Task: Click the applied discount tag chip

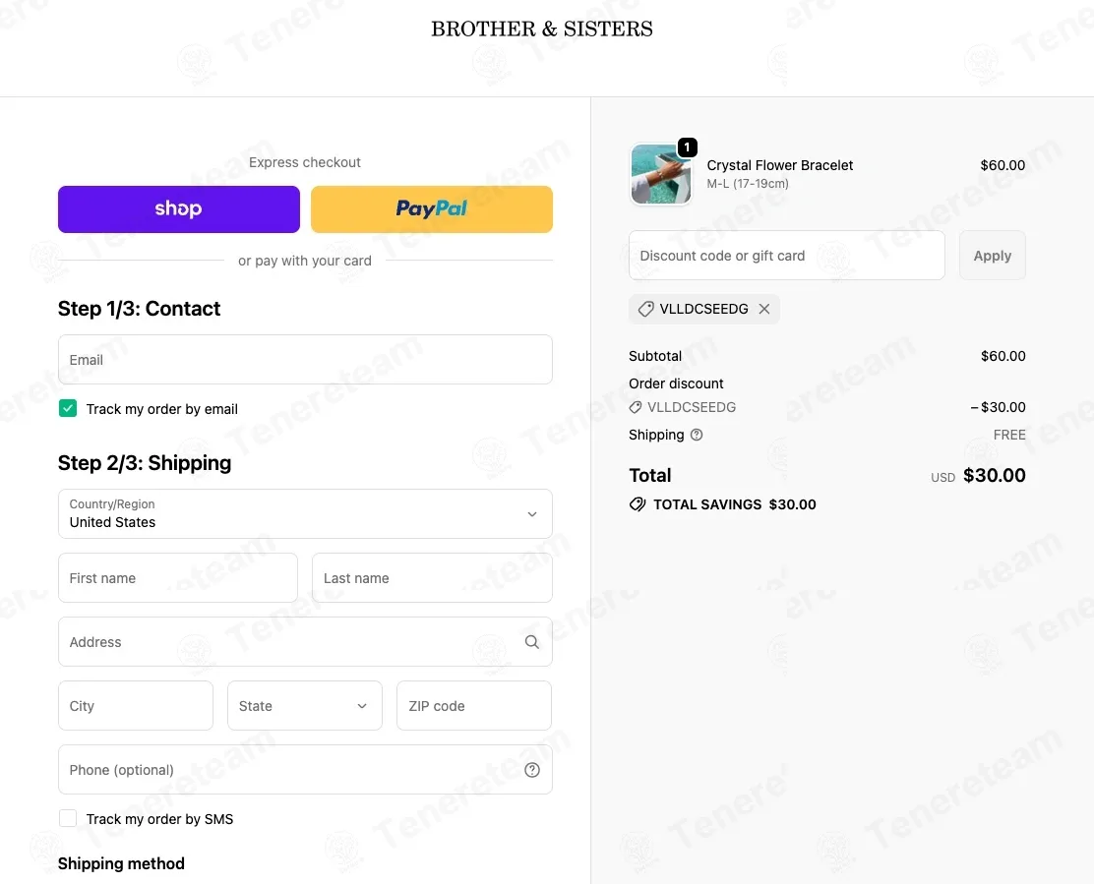Action: pyautogui.click(x=704, y=309)
